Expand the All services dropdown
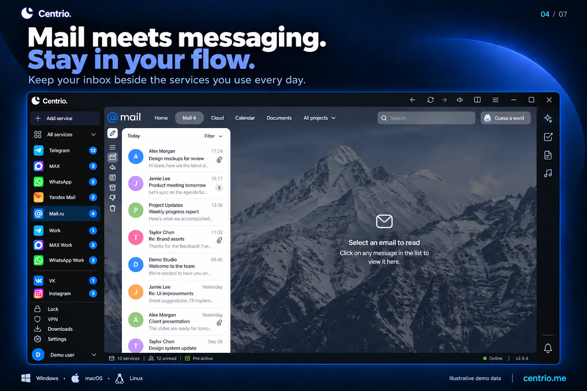 [65, 134]
